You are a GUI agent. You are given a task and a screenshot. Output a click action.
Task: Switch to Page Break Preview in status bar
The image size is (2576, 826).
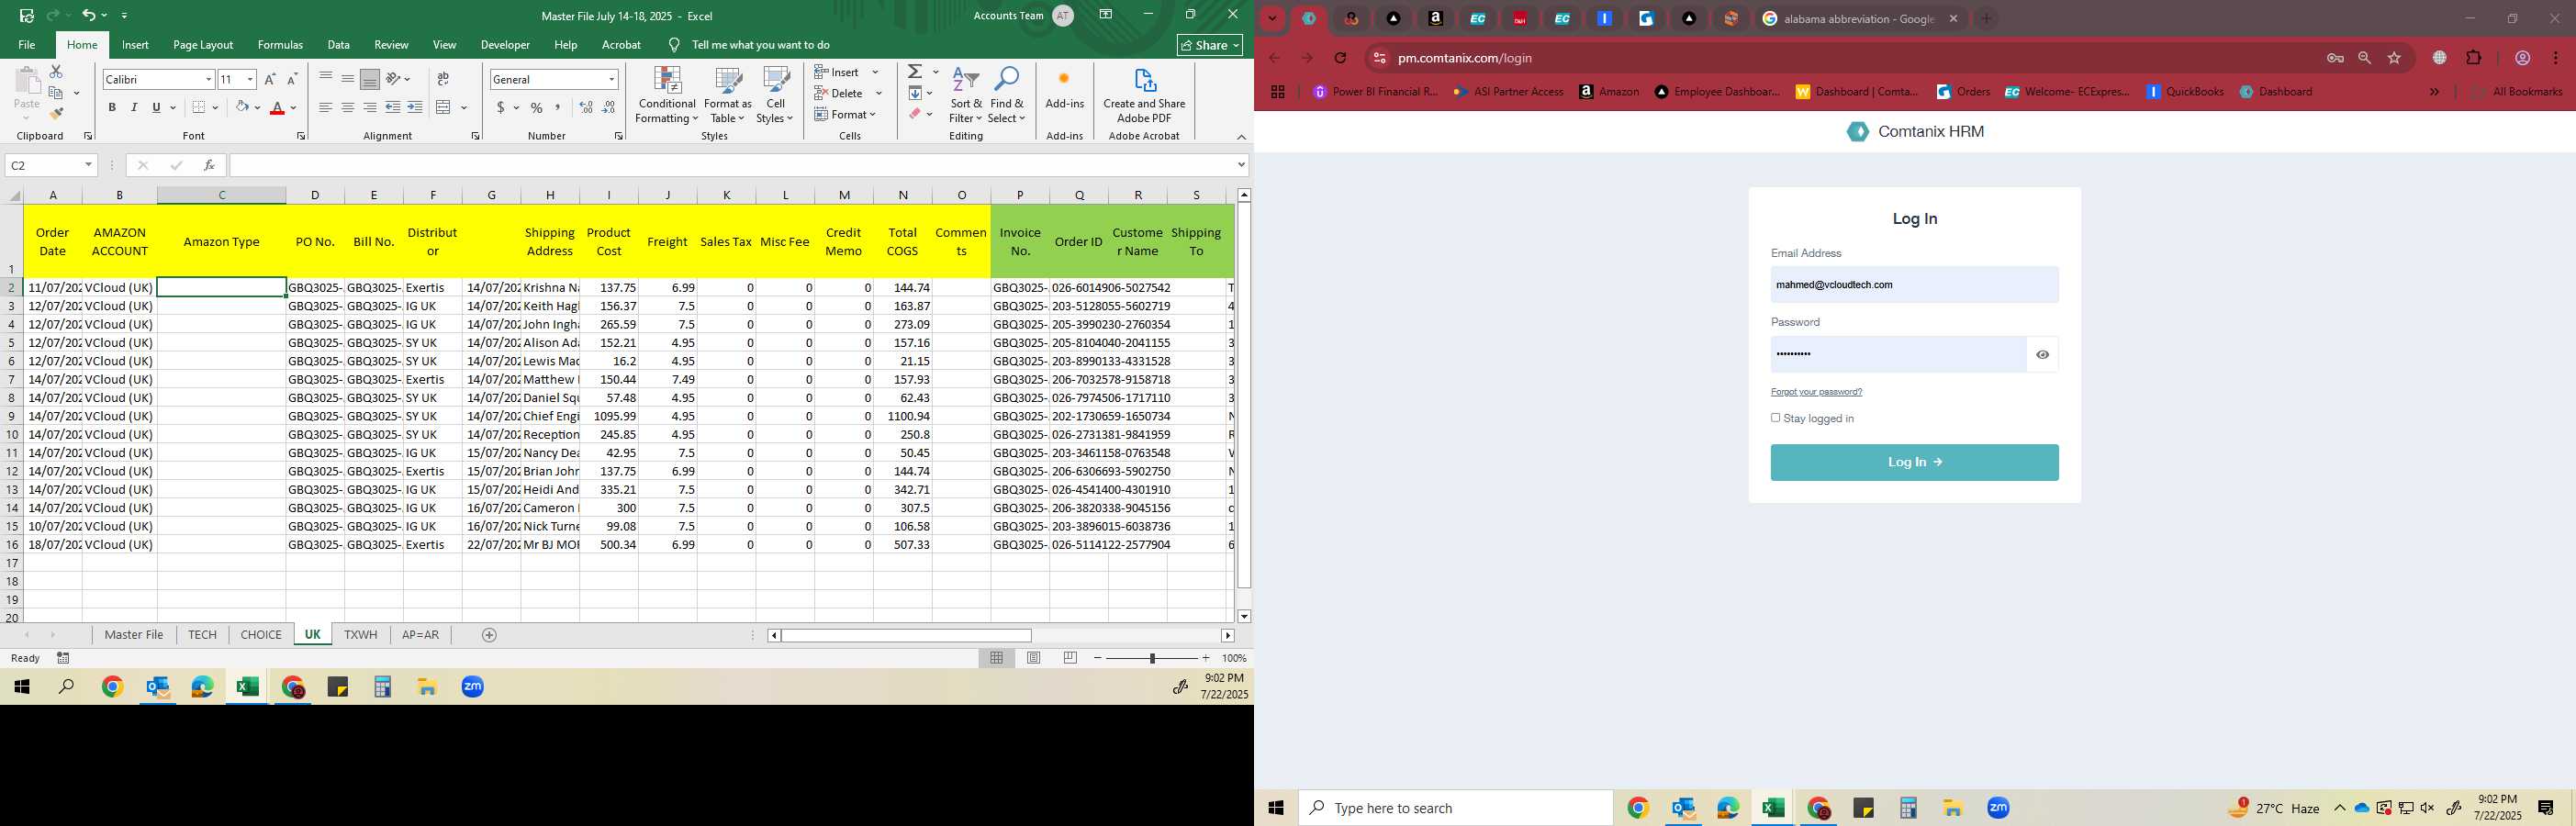click(1071, 658)
